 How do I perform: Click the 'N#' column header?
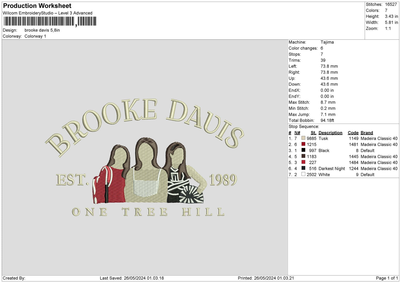(297, 133)
